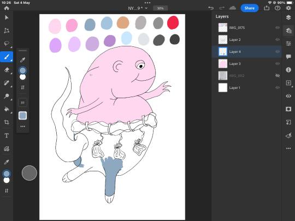
Task: Undo the last action
Action: click(211, 8)
